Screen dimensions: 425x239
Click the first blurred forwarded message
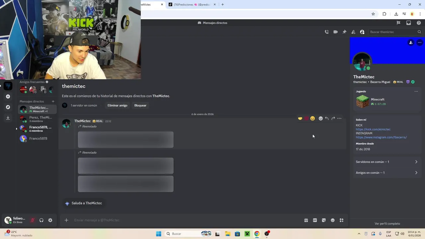click(126, 139)
